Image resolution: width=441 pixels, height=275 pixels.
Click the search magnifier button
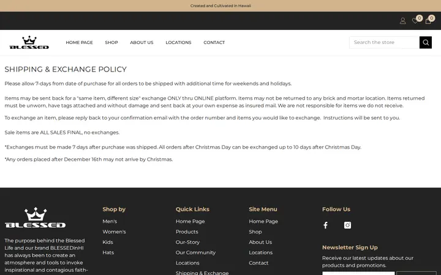click(426, 42)
